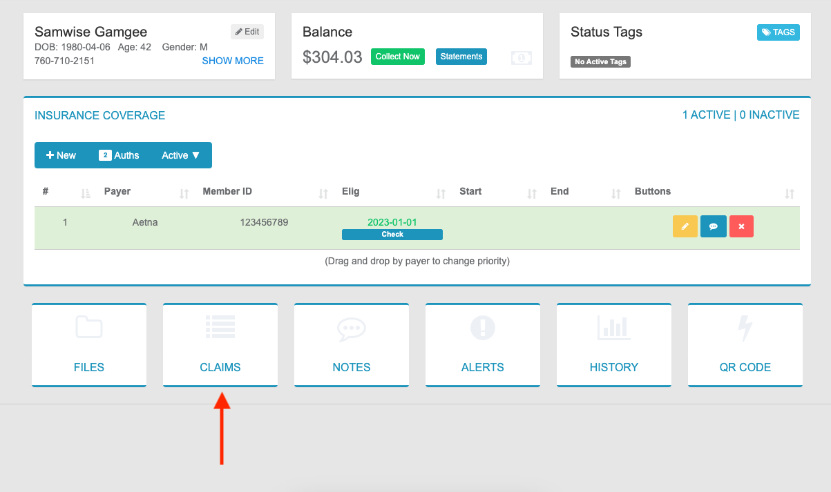
Task: Click the dollar bill icon in the Balance card
Action: click(522, 58)
